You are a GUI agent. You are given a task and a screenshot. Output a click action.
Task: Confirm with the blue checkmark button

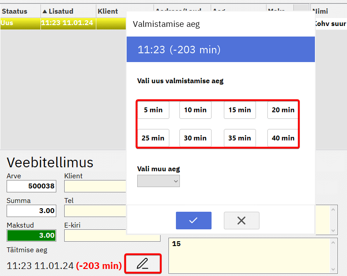[x=194, y=221]
